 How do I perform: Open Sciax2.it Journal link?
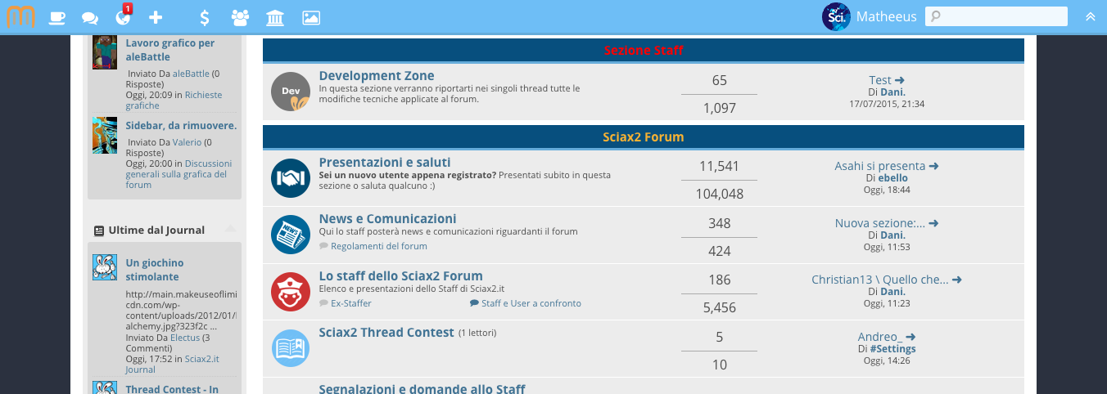(172, 364)
